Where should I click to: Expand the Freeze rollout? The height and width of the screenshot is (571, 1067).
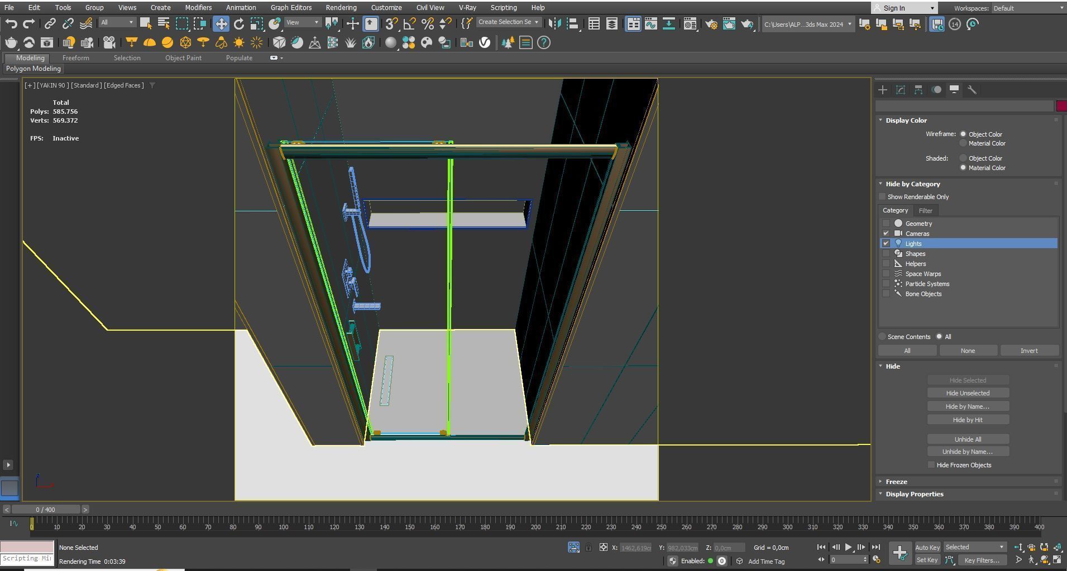pyautogui.click(x=896, y=482)
